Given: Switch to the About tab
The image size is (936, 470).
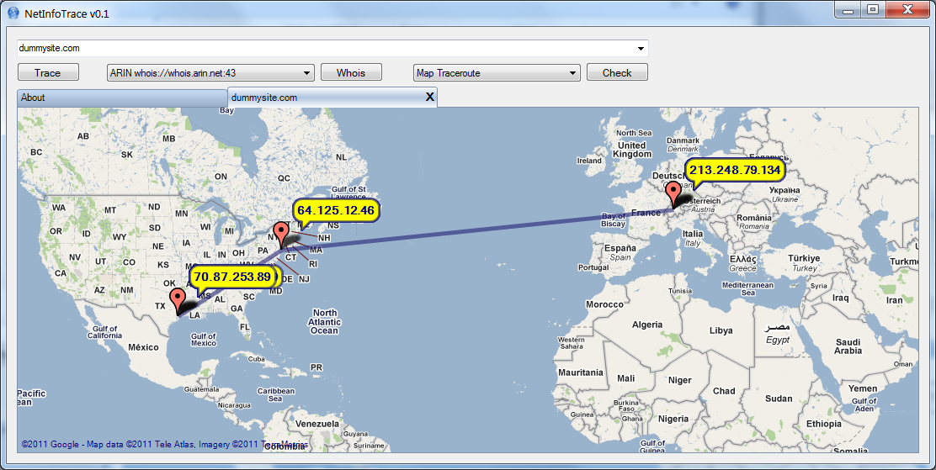Looking at the screenshot, I should 121,98.
